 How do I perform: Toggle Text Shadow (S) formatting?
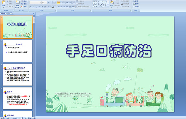[x=43, y=7]
